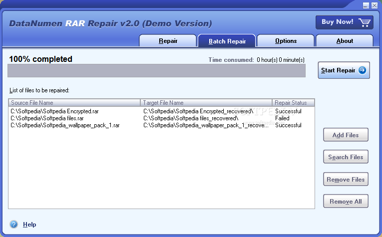Click Successful status of Encrypted.rar row
Screen dimensions: 382x237
pos(288,111)
